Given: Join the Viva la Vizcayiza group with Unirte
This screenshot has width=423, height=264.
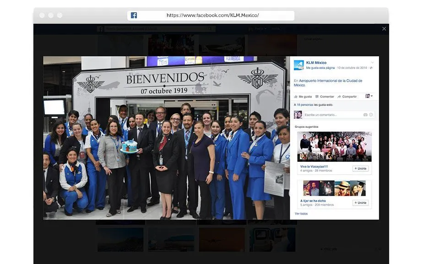Looking at the screenshot, I should [360, 169].
